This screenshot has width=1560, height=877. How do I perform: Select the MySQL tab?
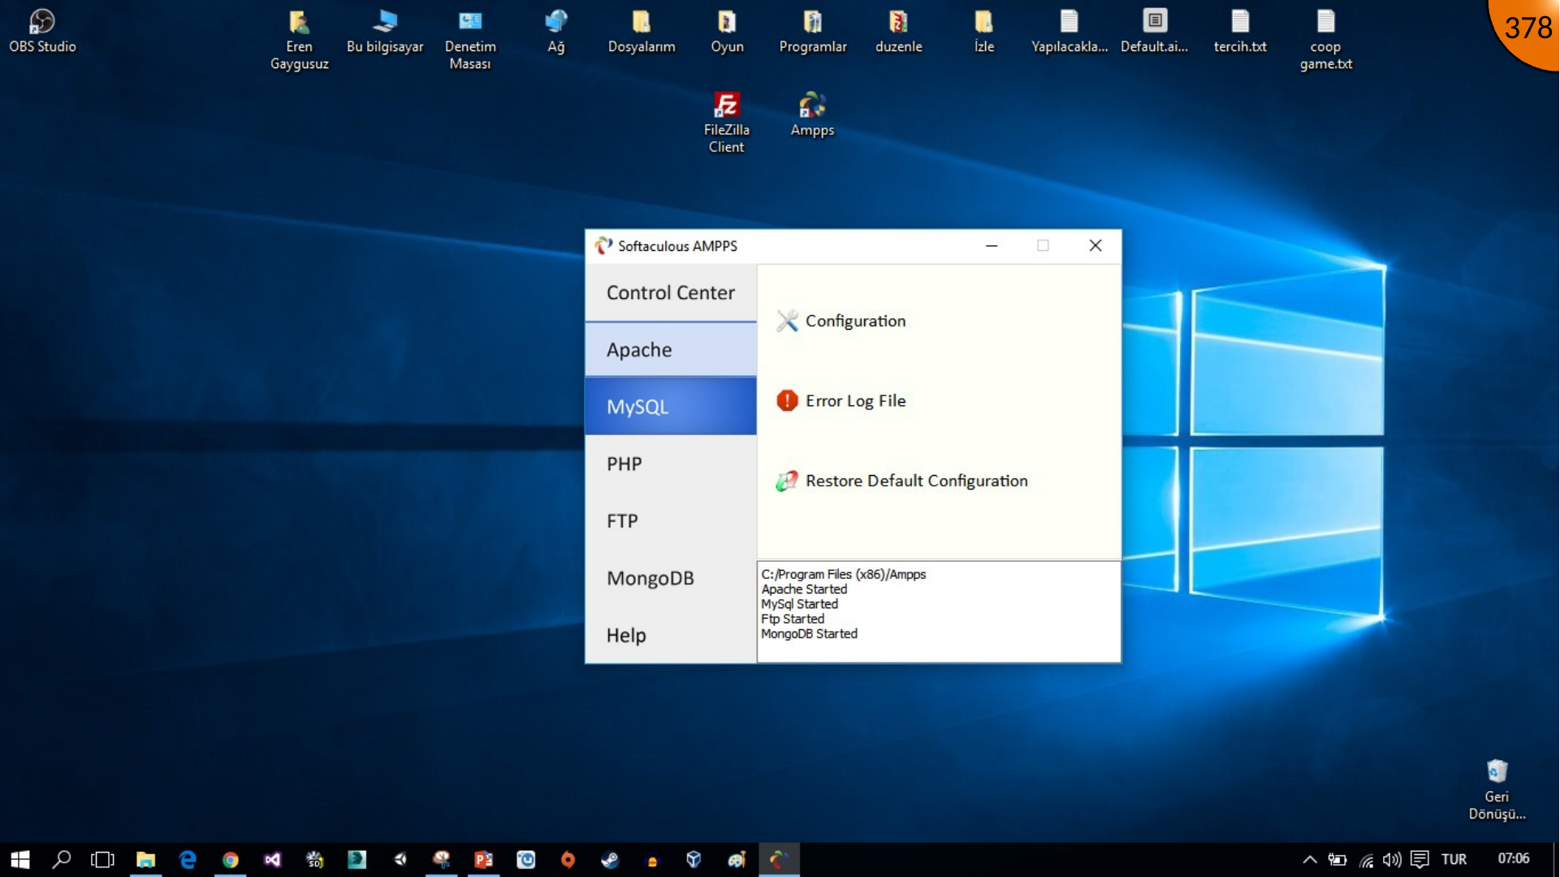671,406
